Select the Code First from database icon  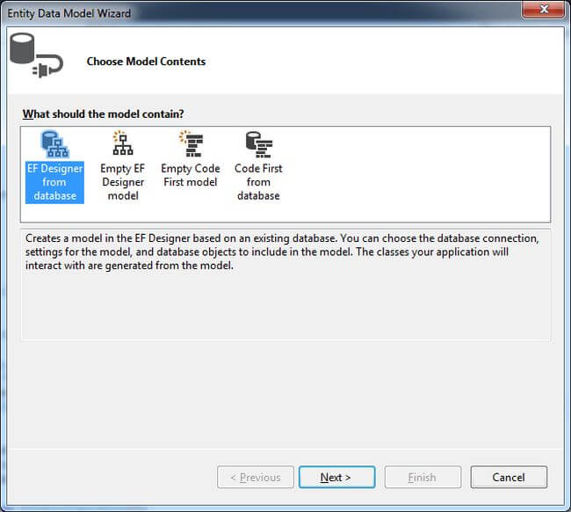258,144
